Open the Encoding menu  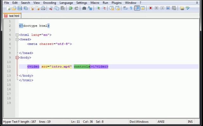coord(49,3)
